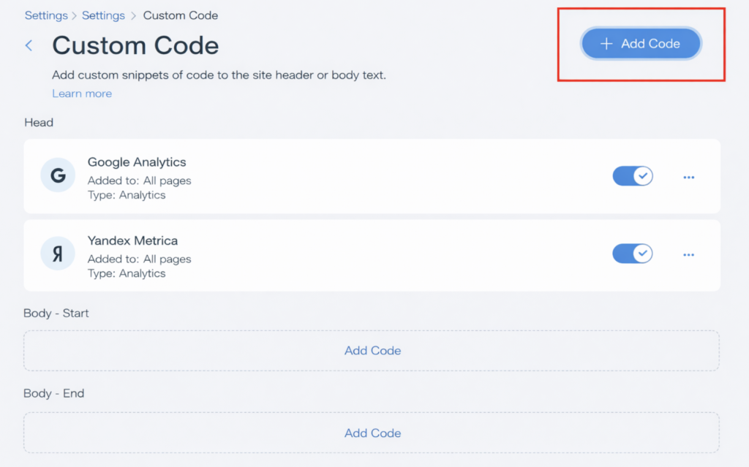Image resolution: width=749 pixels, height=467 pixels.
Task: Click the Body - Start section label
Action: pyautogui.click(x=56, y=314)
